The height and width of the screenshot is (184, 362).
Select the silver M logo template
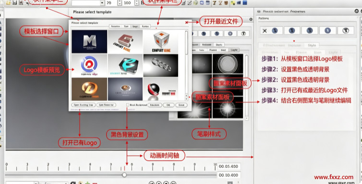pos(89,42)
